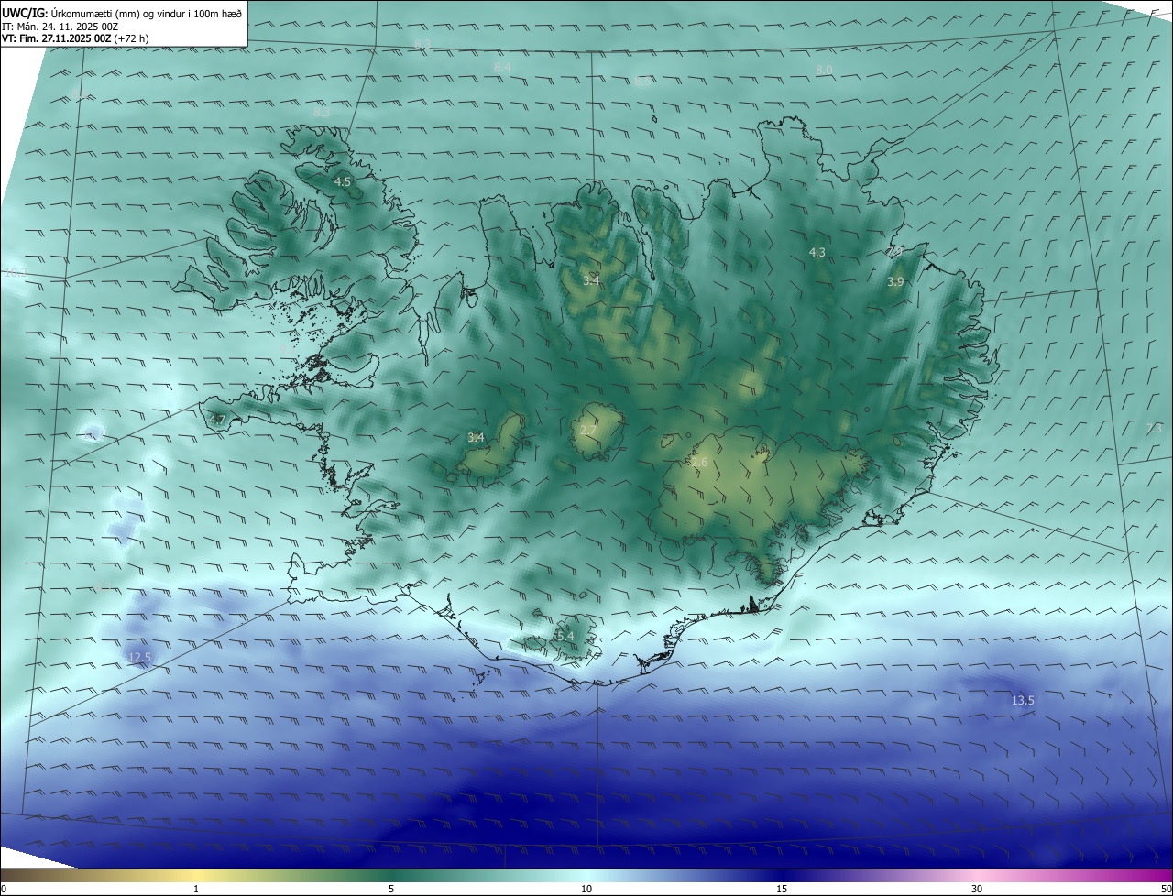Click the 50 tick on the color scale

pos(1166,889)
